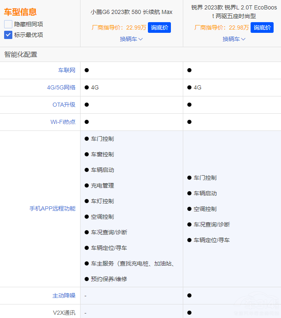Open the V2X通讯 parameter link
This screenshot has width=281, height=318.
pyautogui.click(x=64, y=313)
